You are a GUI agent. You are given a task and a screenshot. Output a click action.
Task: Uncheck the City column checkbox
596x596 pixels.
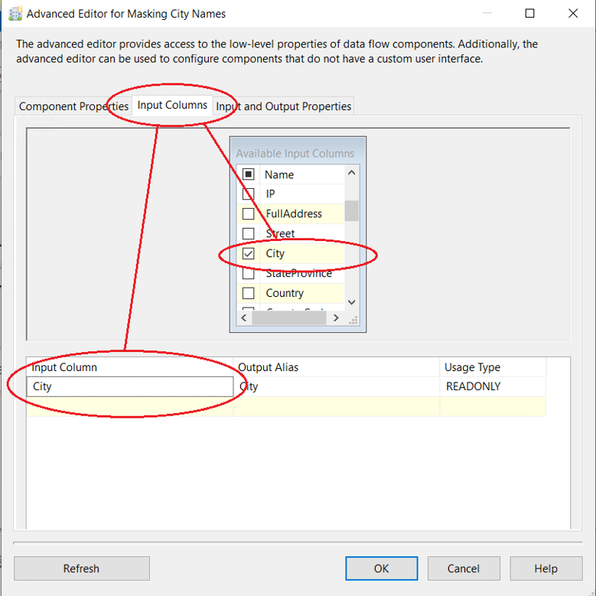point(248,254)
